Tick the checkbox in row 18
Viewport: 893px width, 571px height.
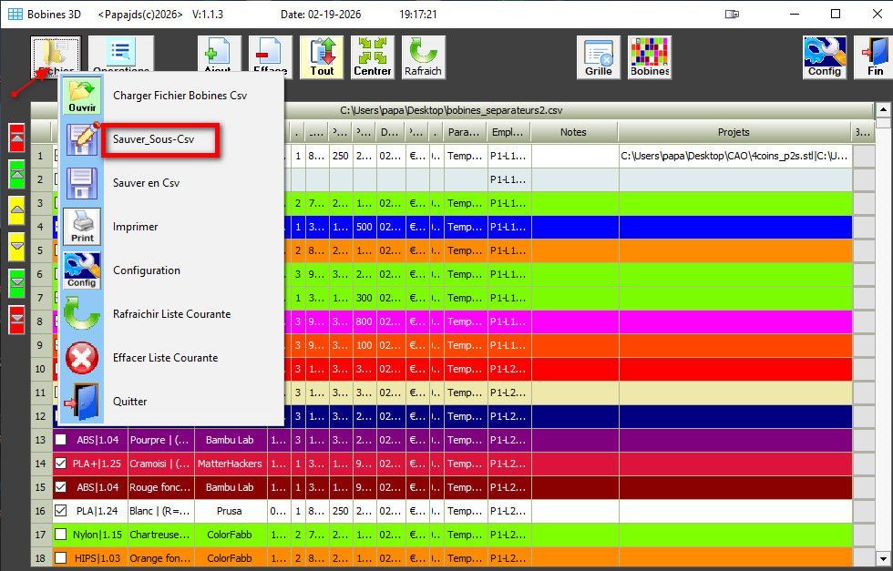coord(60,558)
